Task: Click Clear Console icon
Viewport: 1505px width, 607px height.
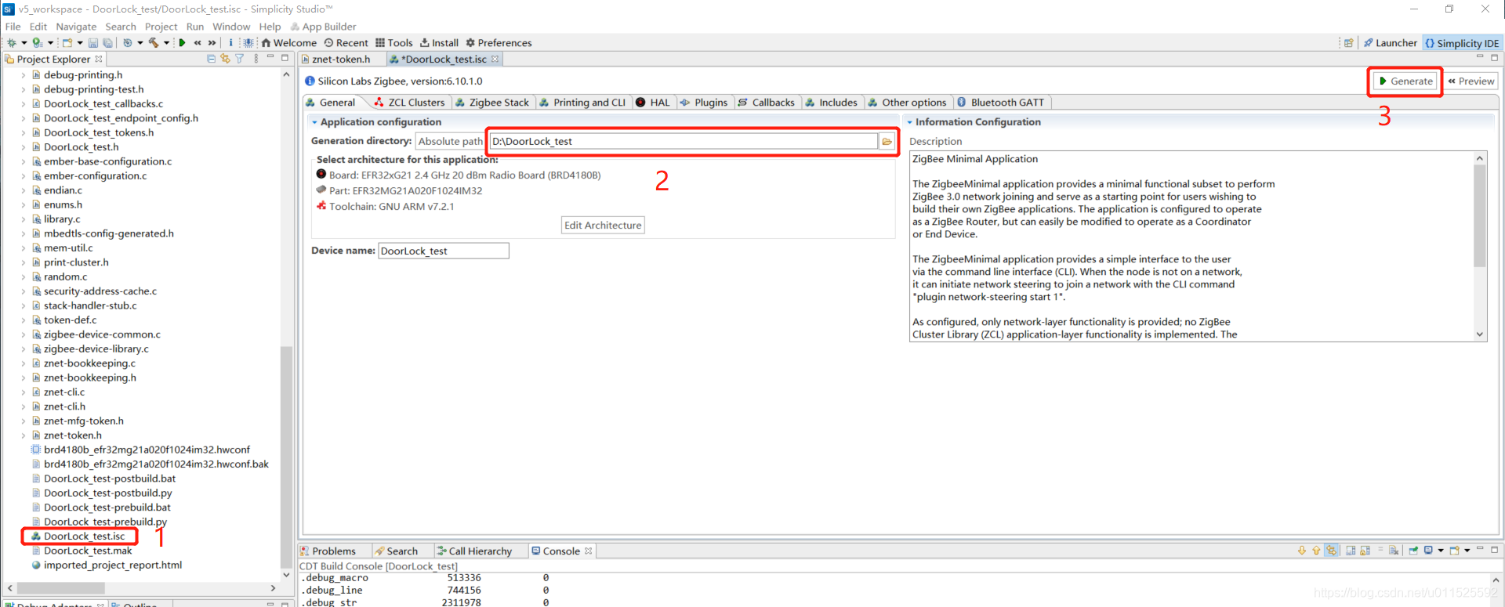Action: [x=1394, y=550]
